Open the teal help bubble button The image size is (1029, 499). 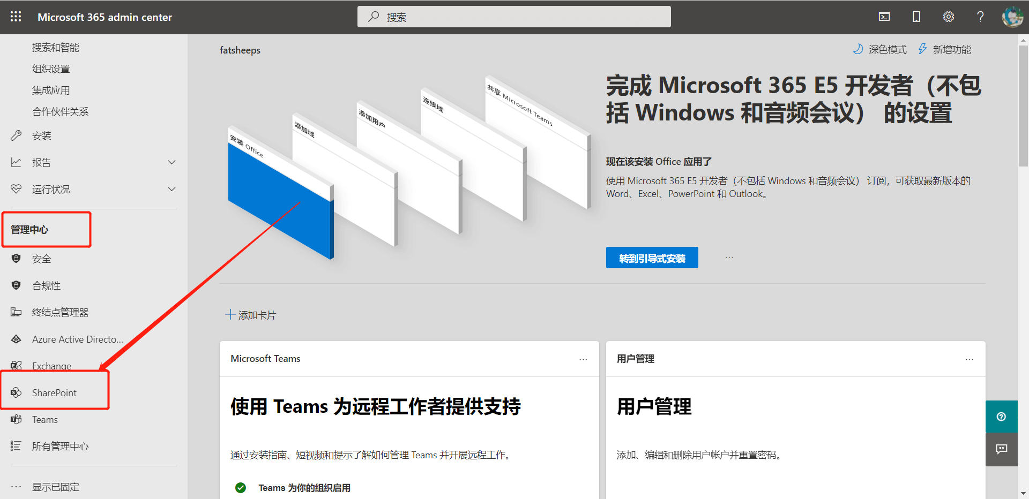pos(1001,417)
